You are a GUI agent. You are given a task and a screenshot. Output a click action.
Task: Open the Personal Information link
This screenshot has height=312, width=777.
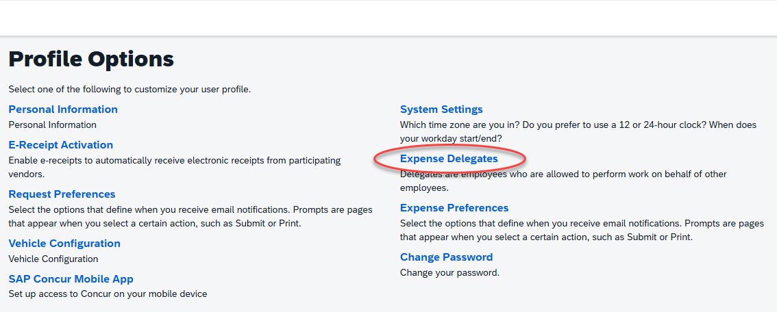[63, 109]
